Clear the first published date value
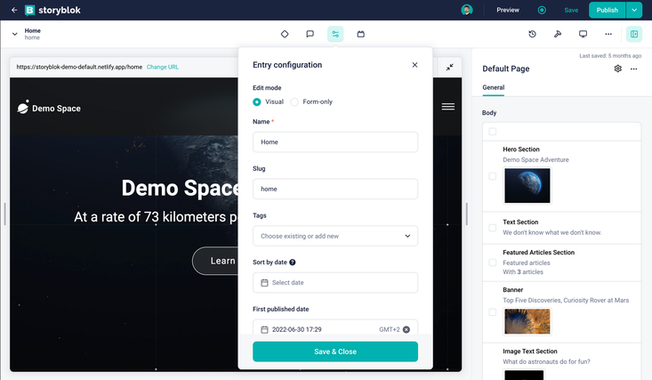Screen dimensions: 652x380 point(406,329)
